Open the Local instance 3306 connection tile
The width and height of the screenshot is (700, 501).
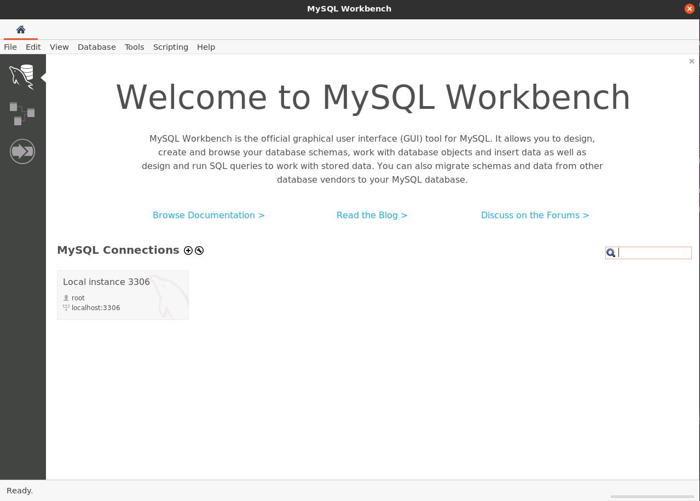[x=123, y=295]
